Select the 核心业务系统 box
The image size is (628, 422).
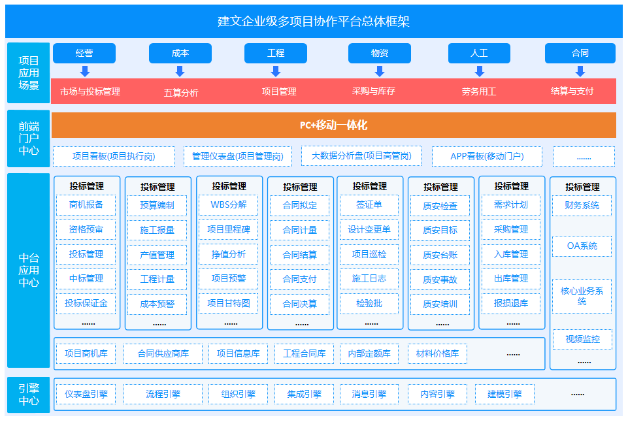click(582, 297)
